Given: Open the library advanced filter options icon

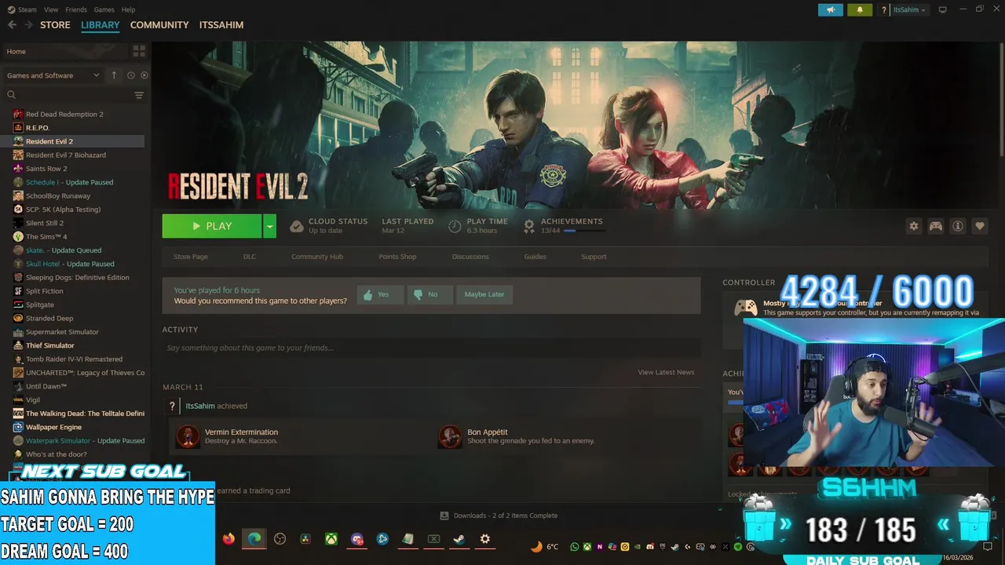Looking at the screenshot, I should click(139, 95).
